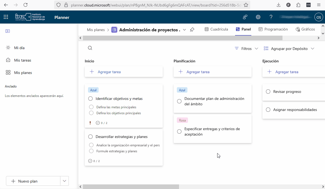Collapse the left navigation sidebar
Image resolution: width=325 pixels, height=189 pixels.
coord(8,31)
